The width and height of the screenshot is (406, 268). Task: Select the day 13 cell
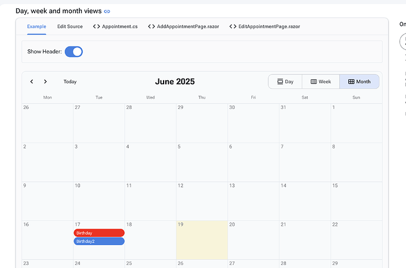(x=253, y=201)
